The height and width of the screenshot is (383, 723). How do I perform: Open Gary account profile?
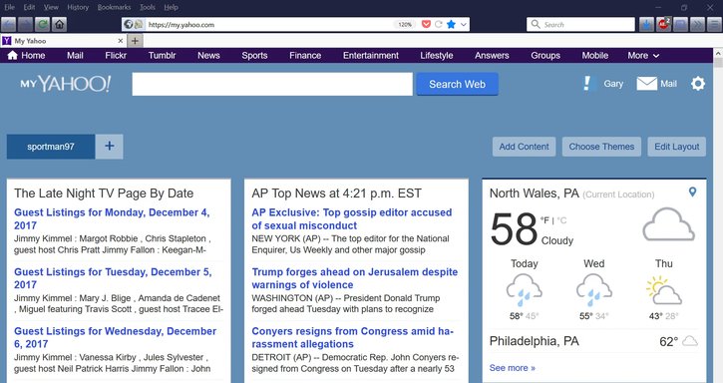tap(613, 84)
